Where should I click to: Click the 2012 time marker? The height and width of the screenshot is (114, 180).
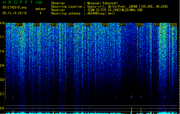click(36, 25)
